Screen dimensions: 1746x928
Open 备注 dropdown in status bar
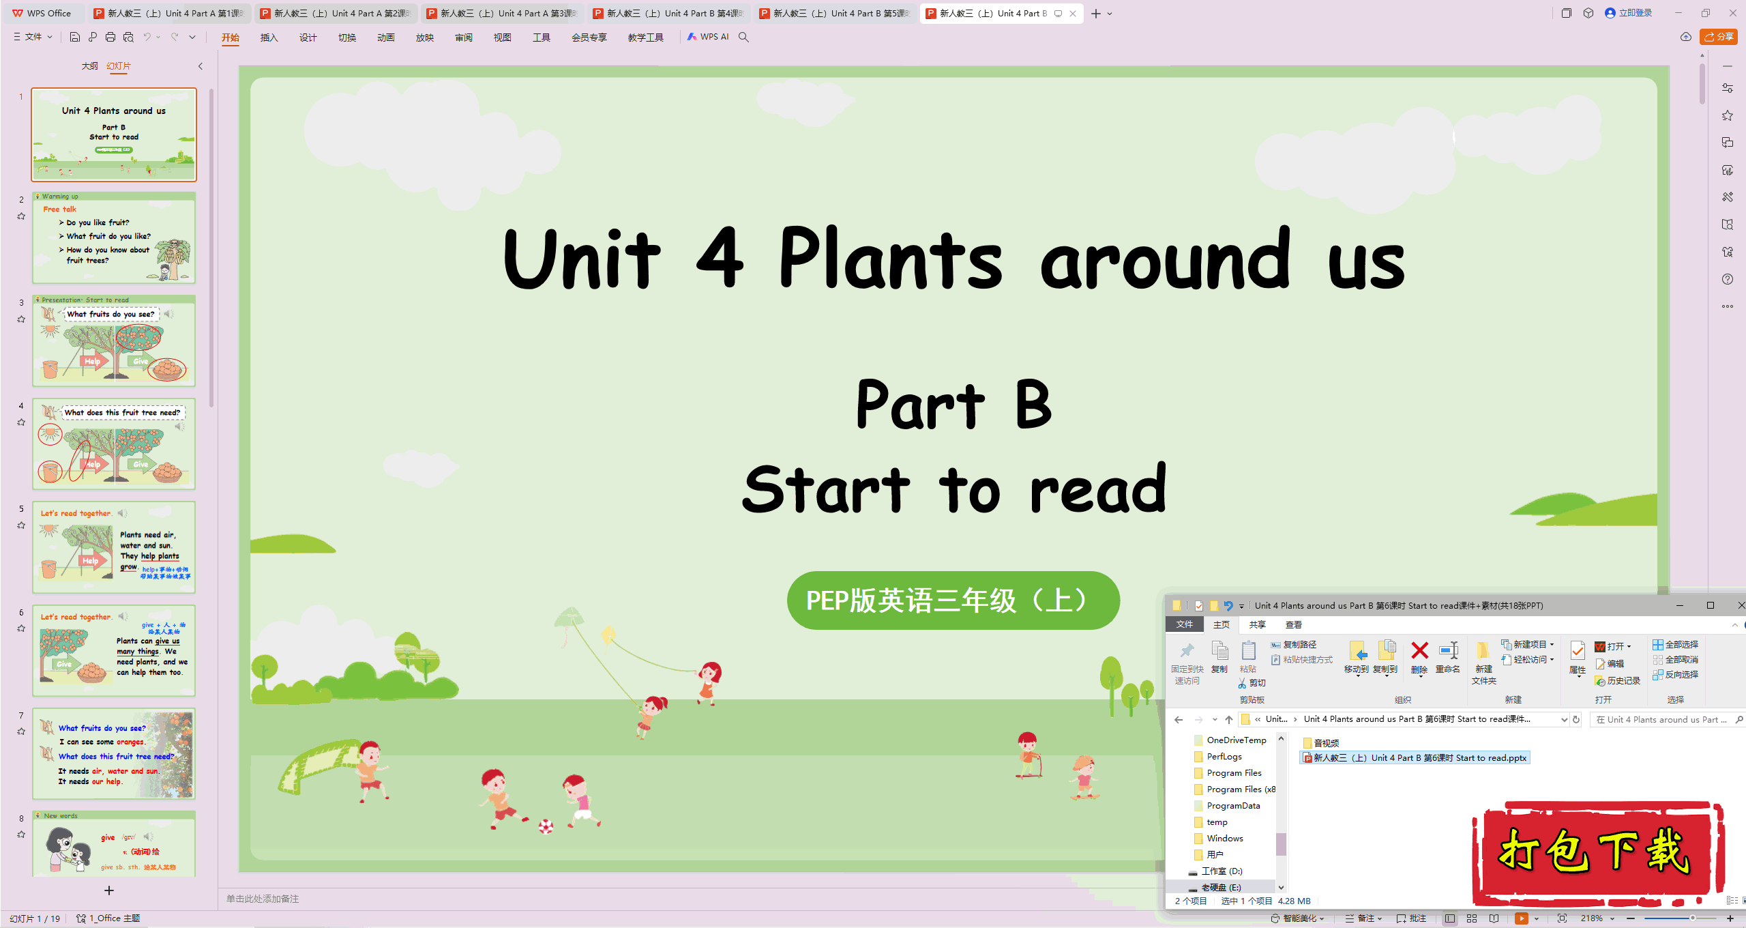1363,918
